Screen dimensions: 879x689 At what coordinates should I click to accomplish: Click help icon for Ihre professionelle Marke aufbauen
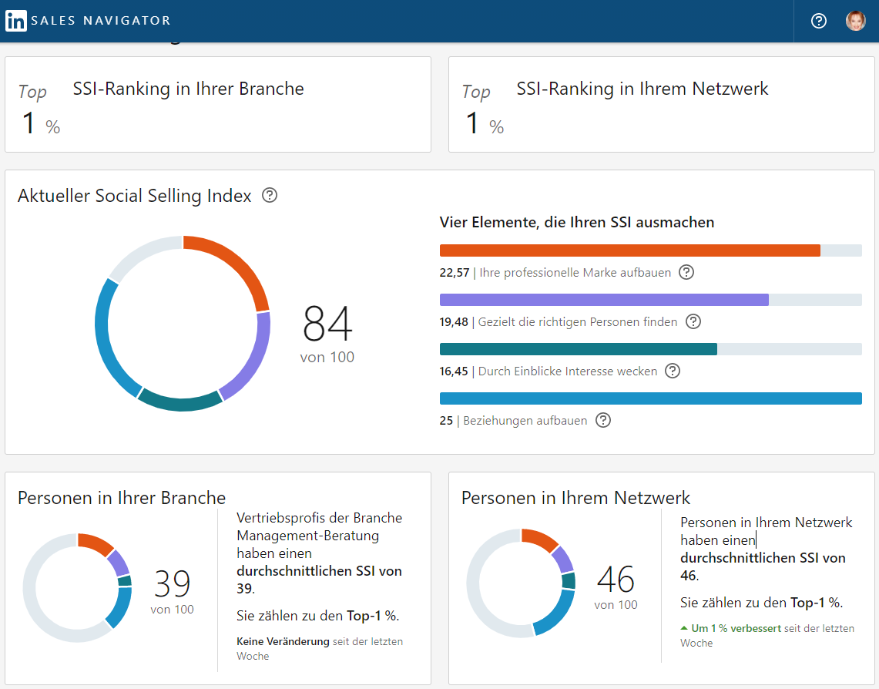[686, 273]
